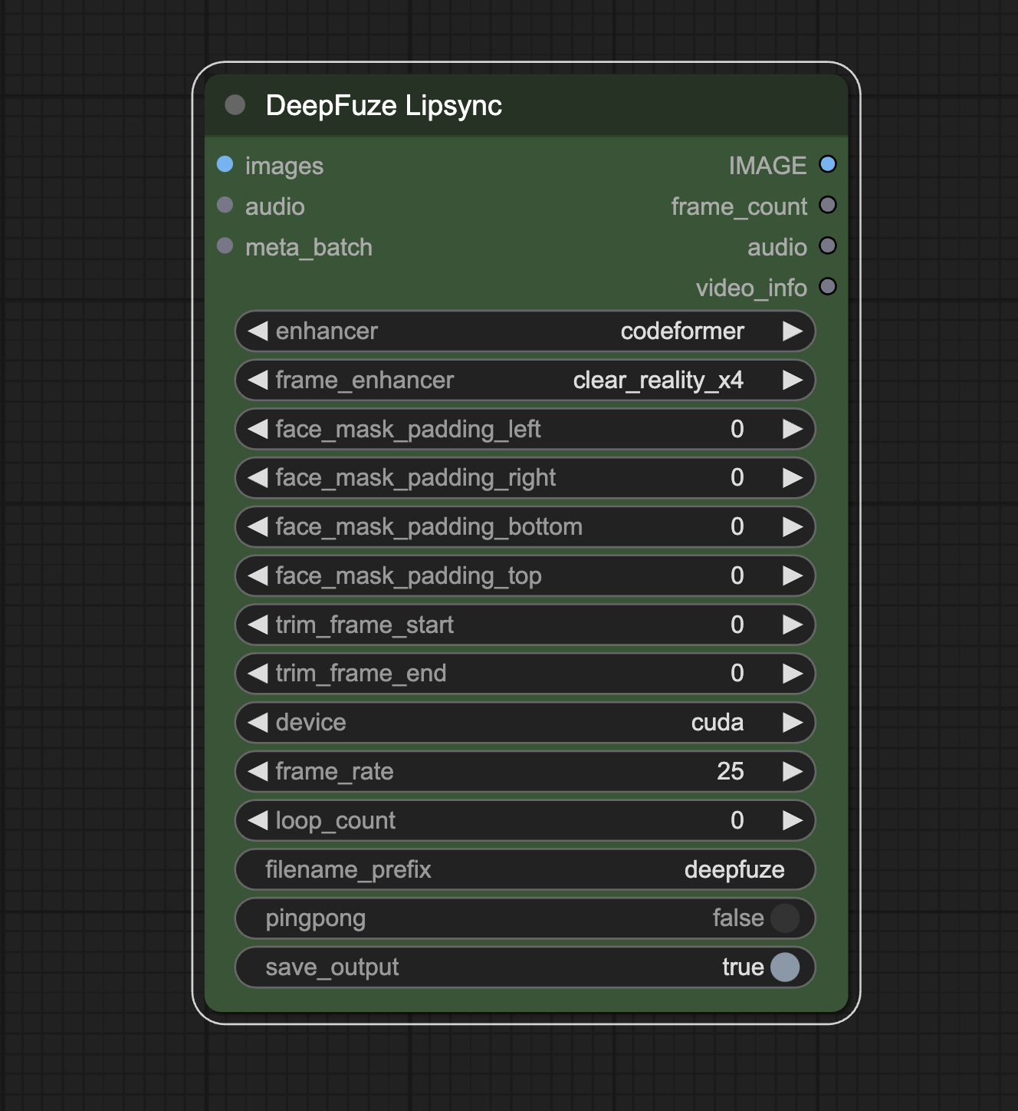Decrease trim_frame_end value

point(258,674)
